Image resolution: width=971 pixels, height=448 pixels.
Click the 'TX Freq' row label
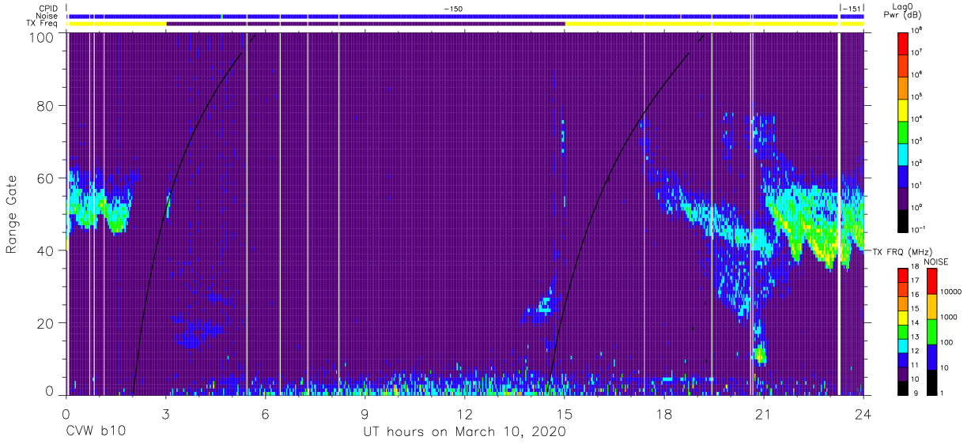[x=42, y=24]
